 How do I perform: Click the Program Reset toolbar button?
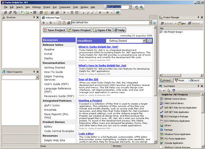(x=77, y=12)
